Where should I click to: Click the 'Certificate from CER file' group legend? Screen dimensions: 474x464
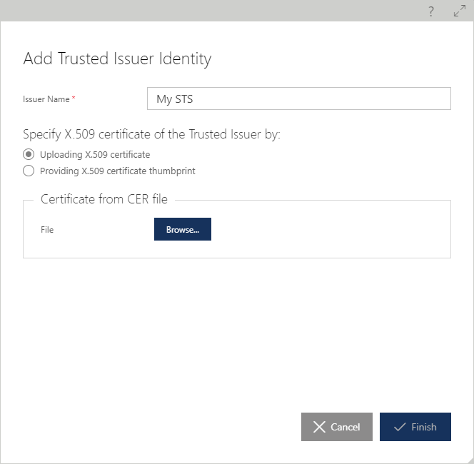tap(104, 199)
